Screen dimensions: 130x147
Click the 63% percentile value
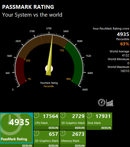[125, 44]
